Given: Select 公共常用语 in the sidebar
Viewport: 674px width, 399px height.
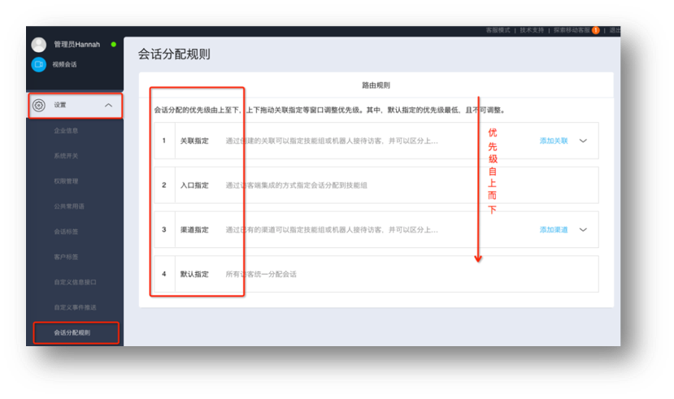Looking at the screenshot, I should (67, 206).
